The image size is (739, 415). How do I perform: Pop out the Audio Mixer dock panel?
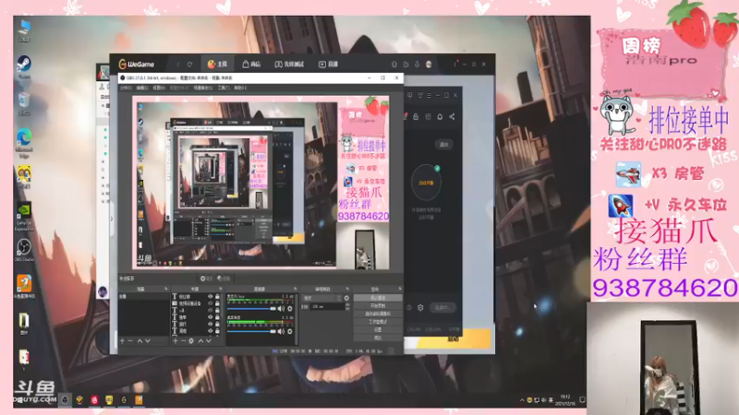tap(296, 289)
